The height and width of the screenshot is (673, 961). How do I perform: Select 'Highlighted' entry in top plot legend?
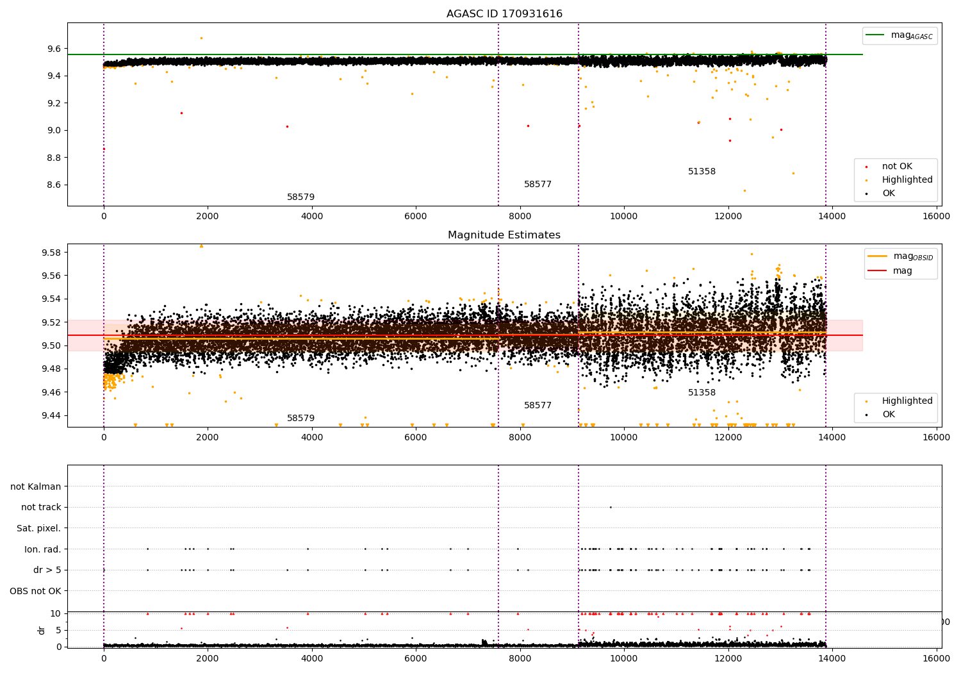907,180
